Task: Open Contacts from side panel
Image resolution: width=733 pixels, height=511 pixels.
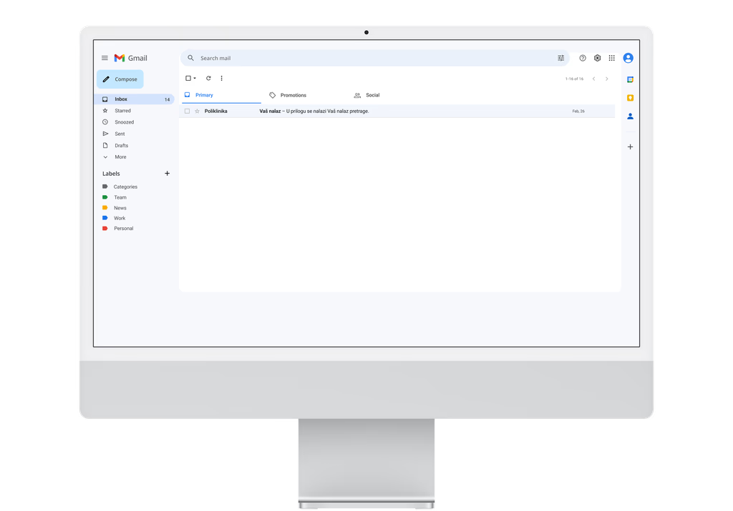Action: [630, 116]
